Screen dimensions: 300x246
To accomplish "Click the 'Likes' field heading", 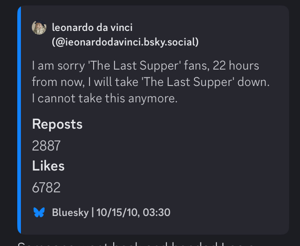I will [48, 166].
